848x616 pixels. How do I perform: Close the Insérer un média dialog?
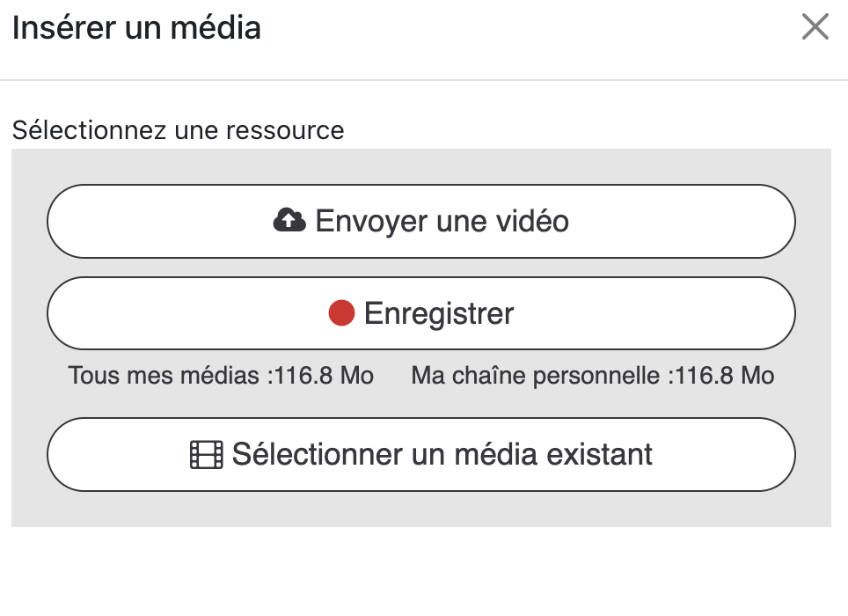[815, 27]
